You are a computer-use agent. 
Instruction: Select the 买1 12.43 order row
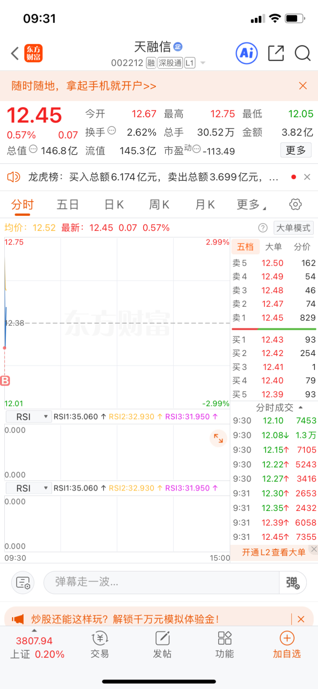coord(274,340)
